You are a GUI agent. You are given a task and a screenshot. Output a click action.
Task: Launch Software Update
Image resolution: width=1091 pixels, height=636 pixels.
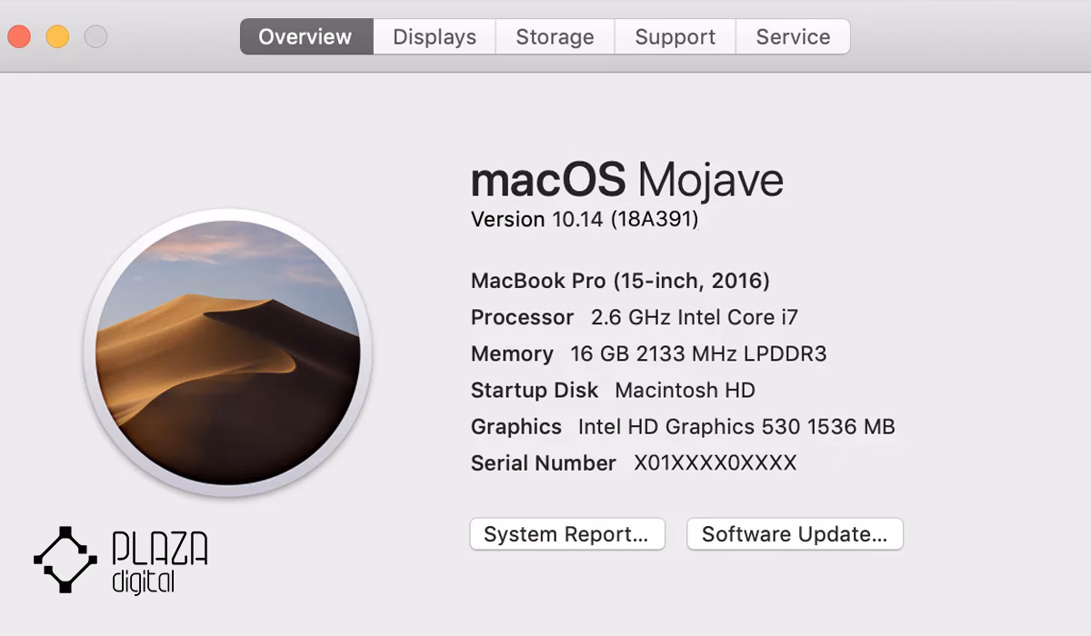point(795,534)
